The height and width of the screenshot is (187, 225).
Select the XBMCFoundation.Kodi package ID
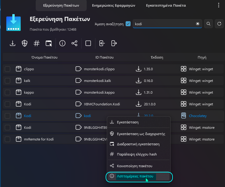coord(102,104)
